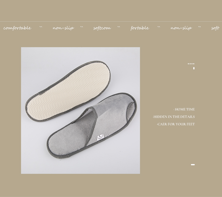Click the thin horizontal divider line at top
This screenshot has width=222, height=197.
click(x=111, y=22)
